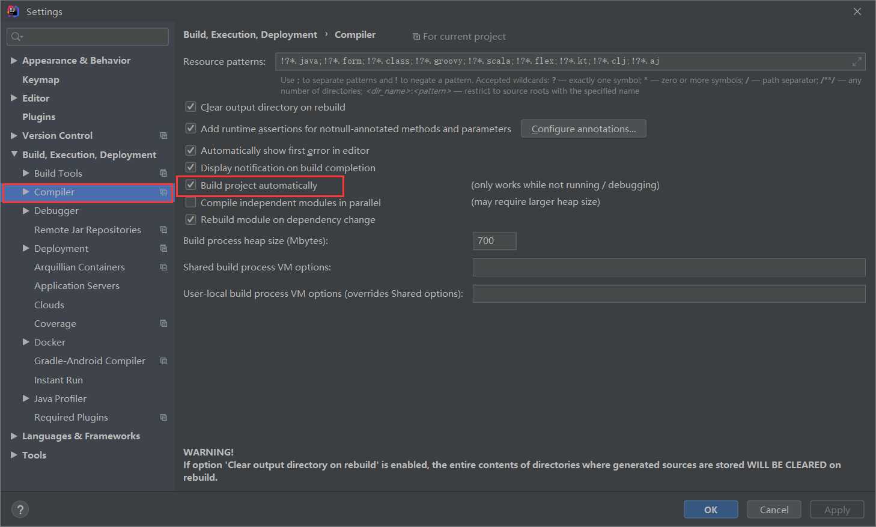This screenshot has width=876, height=527.
Task: Click the icon beside 'For current project'
Action: pos(416,37)
